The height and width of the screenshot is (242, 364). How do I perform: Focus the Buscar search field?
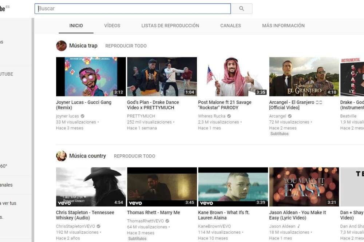(132, 9)
